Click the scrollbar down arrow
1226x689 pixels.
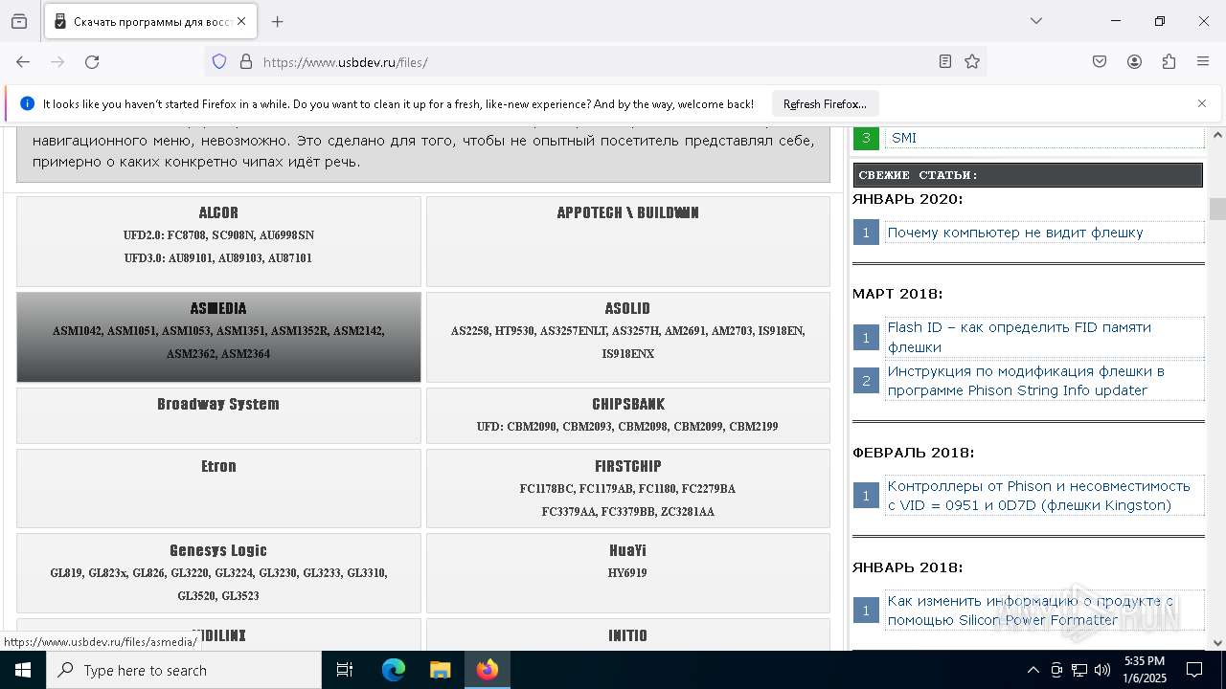tap(1217, 643)
